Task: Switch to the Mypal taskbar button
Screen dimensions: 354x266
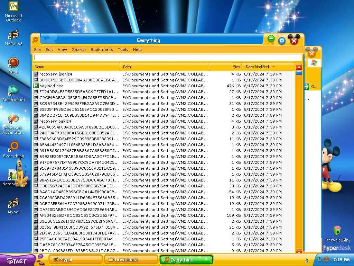Action: point(75,260)
